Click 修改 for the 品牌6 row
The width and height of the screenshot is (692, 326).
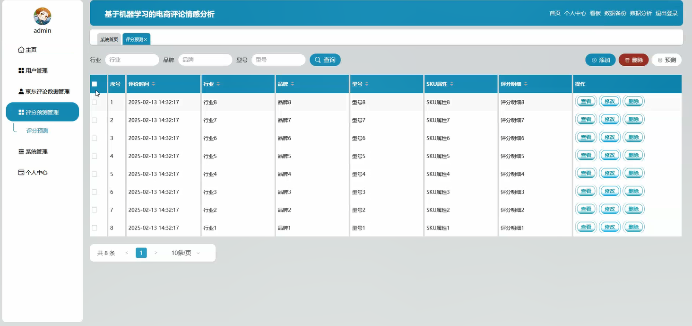click(610, 137)
